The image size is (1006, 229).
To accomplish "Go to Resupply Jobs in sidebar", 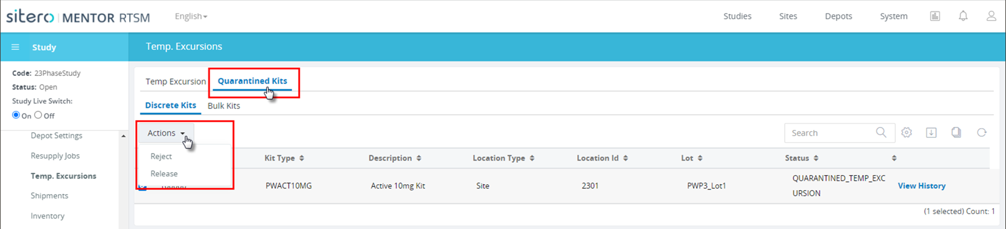I will [x=55, y=156].
